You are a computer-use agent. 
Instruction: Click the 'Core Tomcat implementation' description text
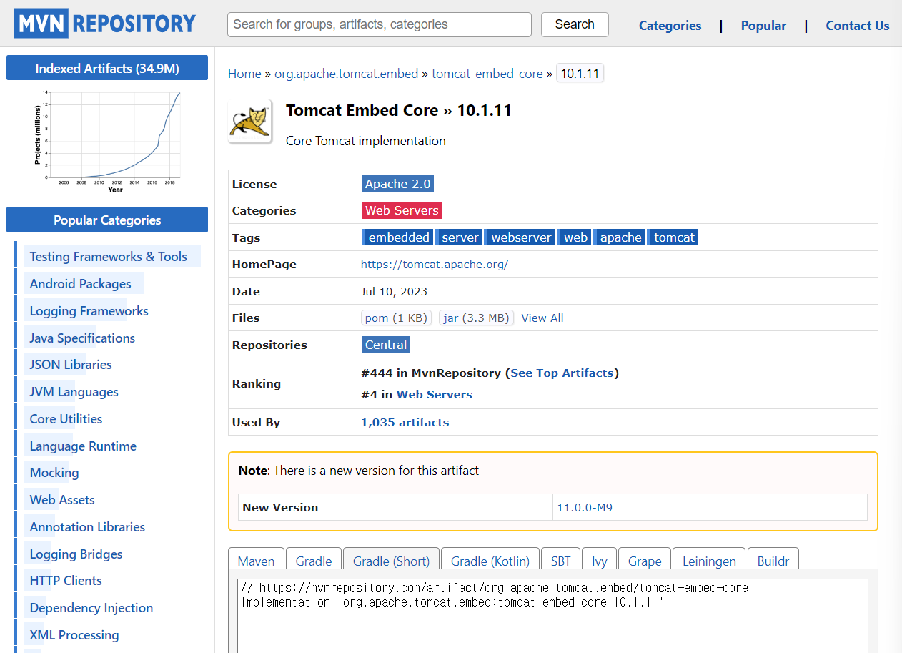(x=366, y=141)
